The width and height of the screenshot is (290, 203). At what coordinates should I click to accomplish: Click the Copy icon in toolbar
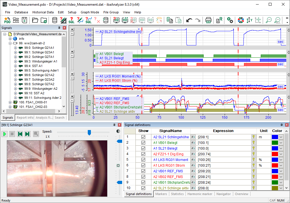(x=170, y=20)
